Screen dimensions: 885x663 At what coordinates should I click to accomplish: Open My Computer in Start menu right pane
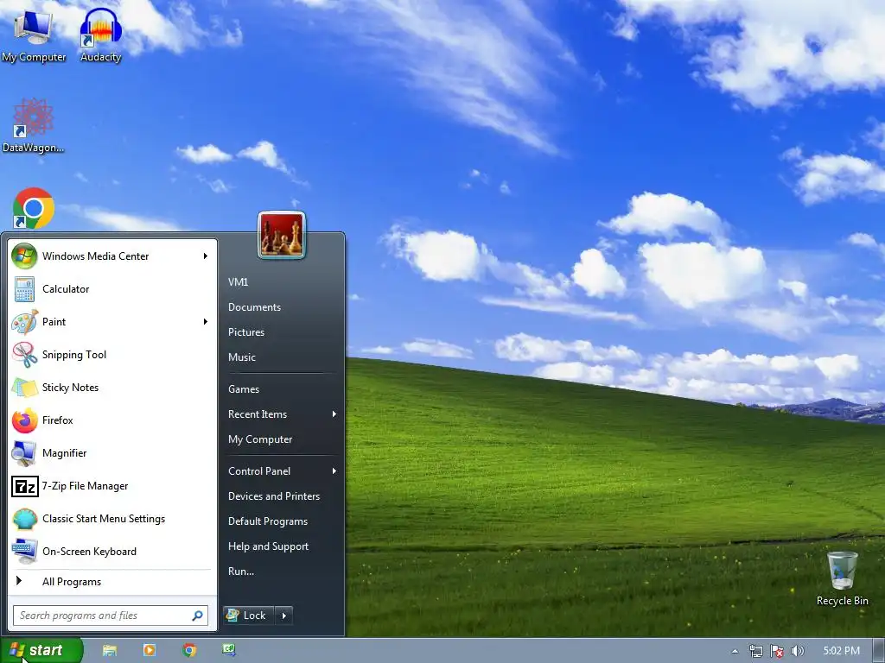(x=260, y=439)
